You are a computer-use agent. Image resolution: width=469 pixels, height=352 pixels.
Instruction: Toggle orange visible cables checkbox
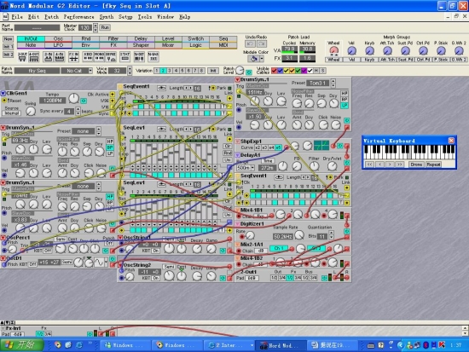click(292, 71)
